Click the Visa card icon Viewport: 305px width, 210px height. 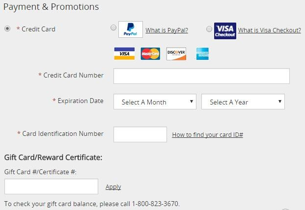(124, 53)
